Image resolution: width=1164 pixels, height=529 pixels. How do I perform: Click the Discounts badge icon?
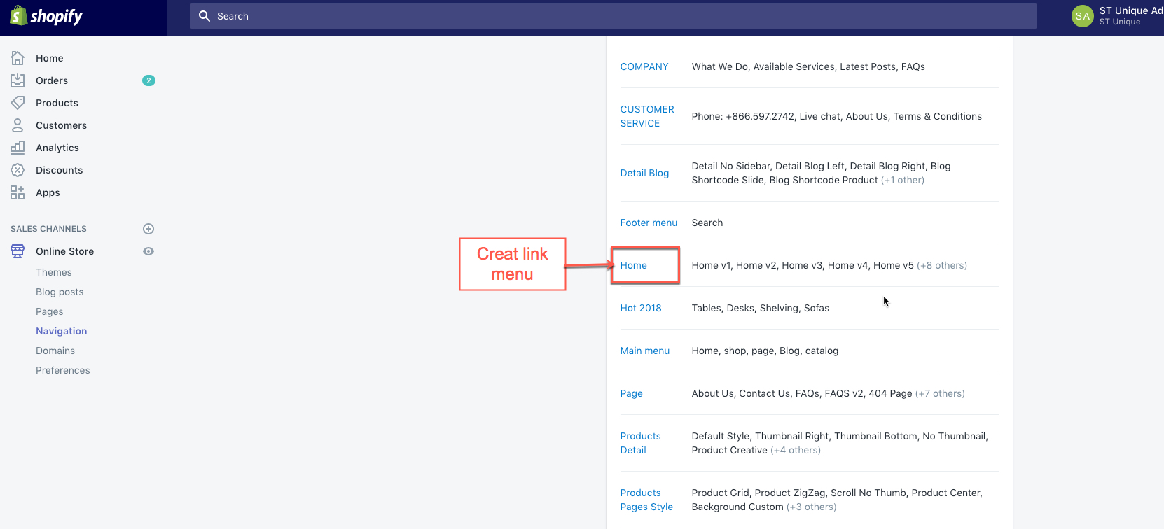(x=18, y=170)
